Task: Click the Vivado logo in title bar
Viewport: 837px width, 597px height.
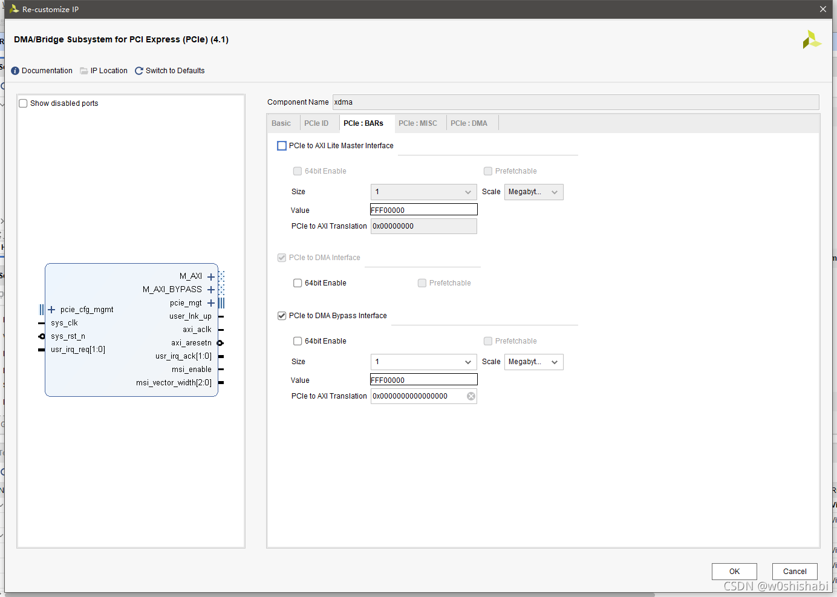Action: click(14, 9)
